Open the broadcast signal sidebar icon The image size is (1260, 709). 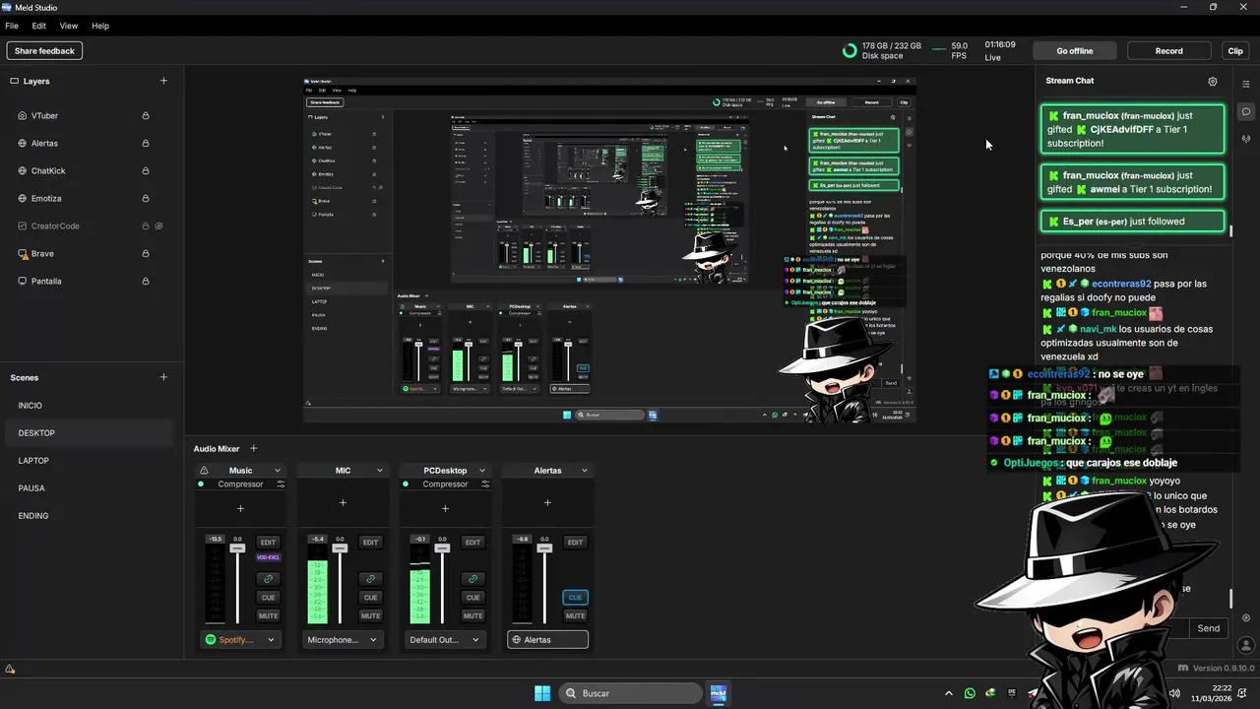point(1246,139)
